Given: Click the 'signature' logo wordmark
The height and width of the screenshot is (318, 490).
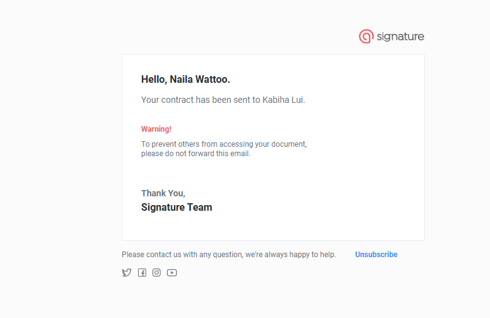Looking at the screenshot, I should (400, 36).
